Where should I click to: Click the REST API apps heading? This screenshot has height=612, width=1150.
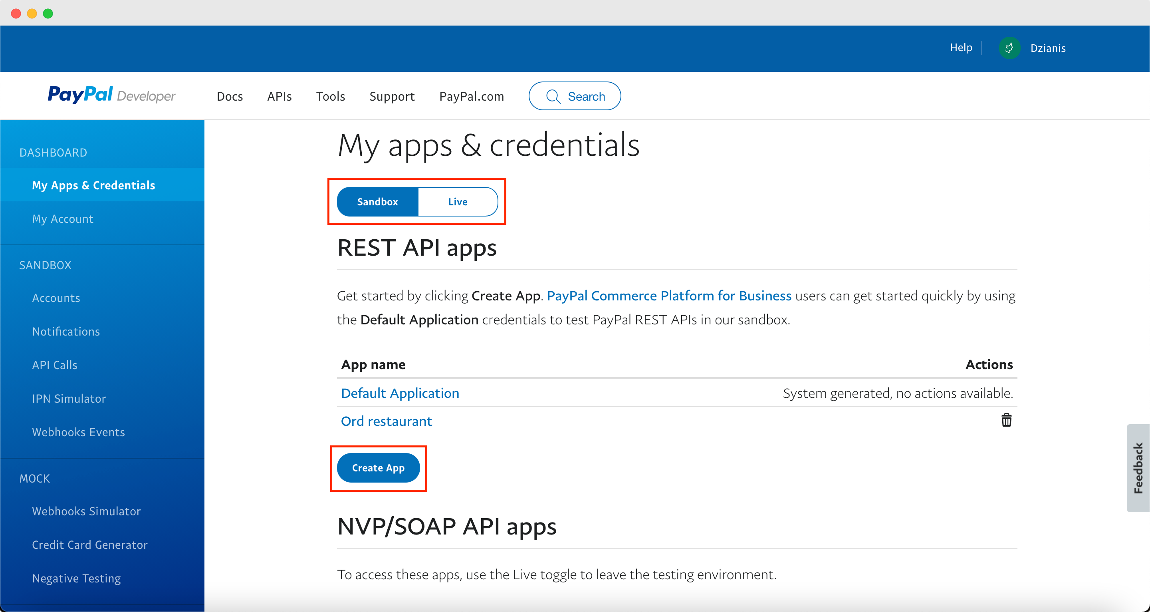[x=417, y=248]
